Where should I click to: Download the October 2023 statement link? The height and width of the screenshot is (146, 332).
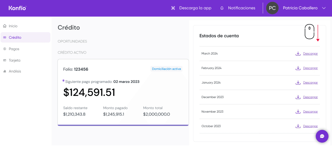pyautogui.click(x=310, y=126)
